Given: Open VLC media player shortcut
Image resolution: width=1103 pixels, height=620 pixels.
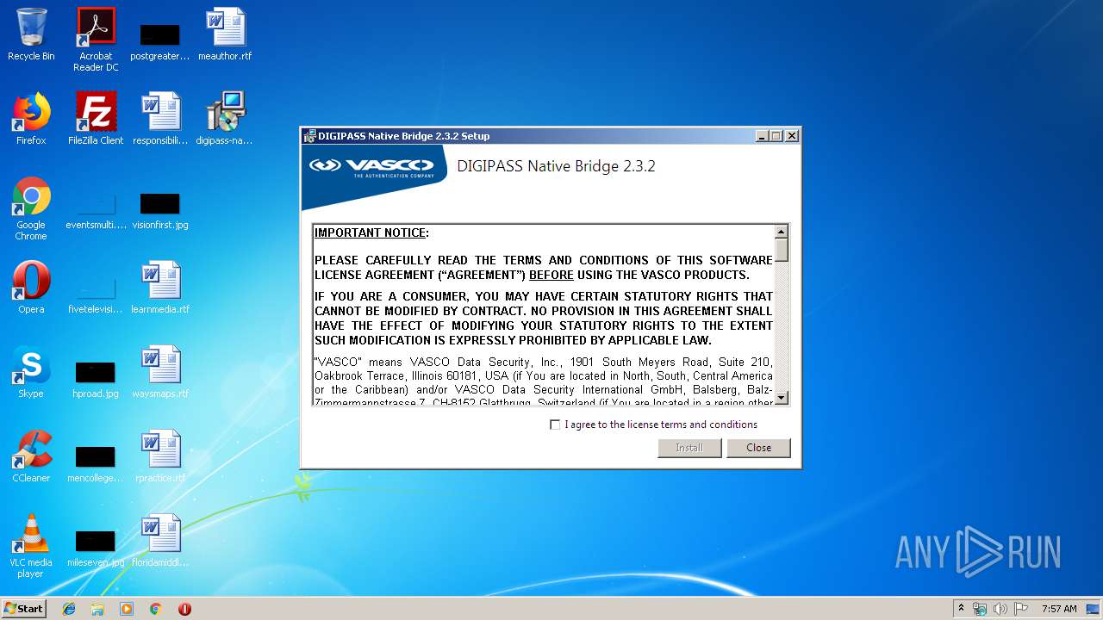Looking at the screenshot, I should [x=31, y=546].
